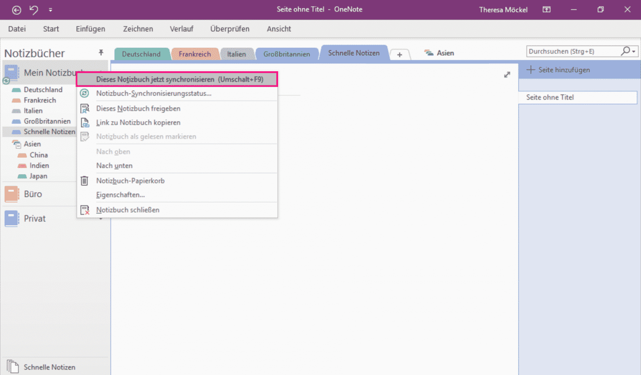641x375 pixels.
Task: Click the share icon beside Dieses Notizbuch freigeben
Action: coord(84,108)
